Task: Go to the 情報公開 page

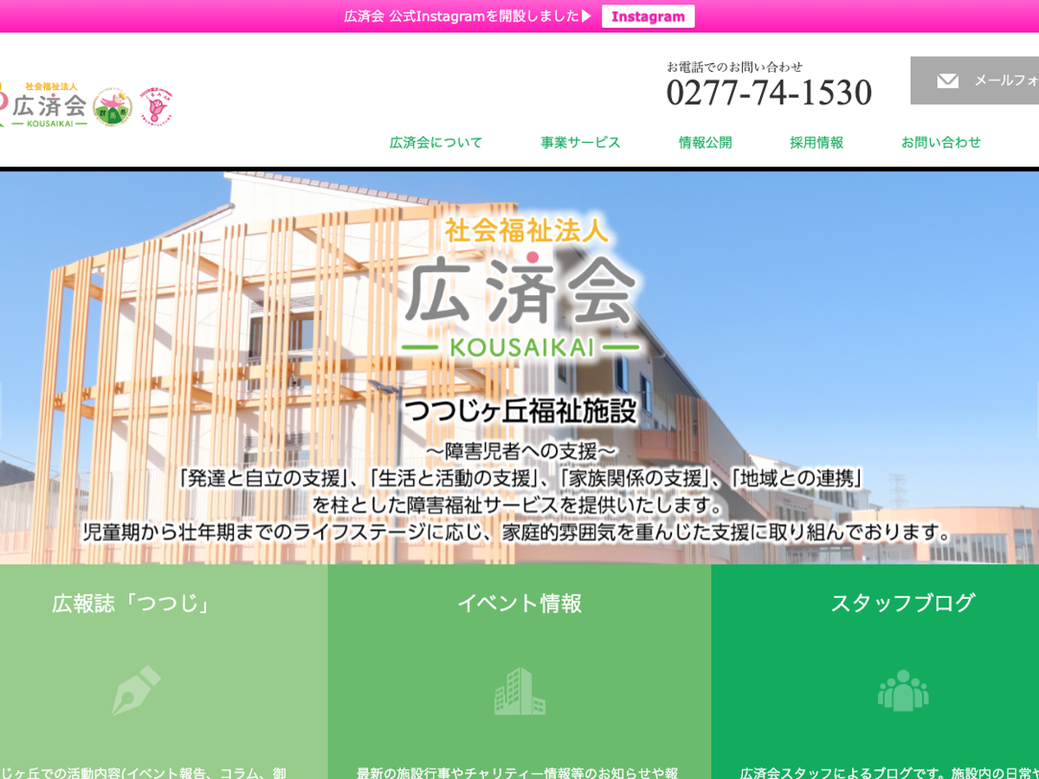Action: coord(705,143)
